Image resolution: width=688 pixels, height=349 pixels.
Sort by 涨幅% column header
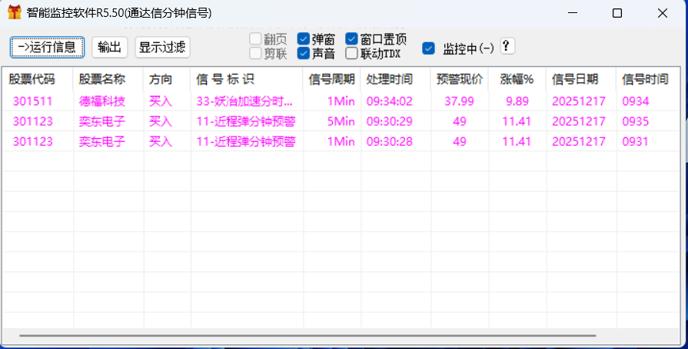517,79
